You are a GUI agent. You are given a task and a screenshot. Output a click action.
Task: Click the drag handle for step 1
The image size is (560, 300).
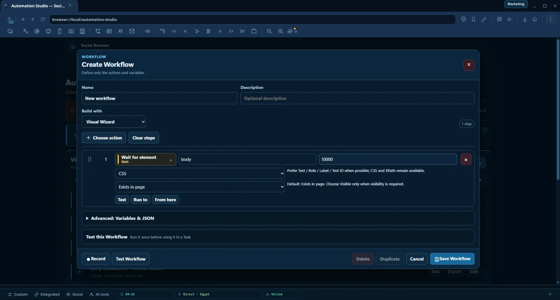[90, 159]
